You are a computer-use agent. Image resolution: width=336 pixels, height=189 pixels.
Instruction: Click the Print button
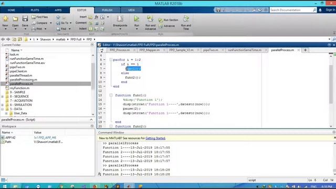[x=37, y=29]
